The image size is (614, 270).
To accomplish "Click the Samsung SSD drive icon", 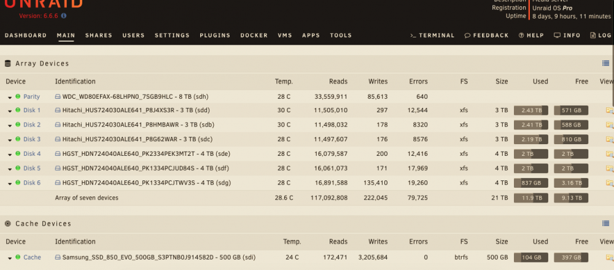I will [58, 258].
